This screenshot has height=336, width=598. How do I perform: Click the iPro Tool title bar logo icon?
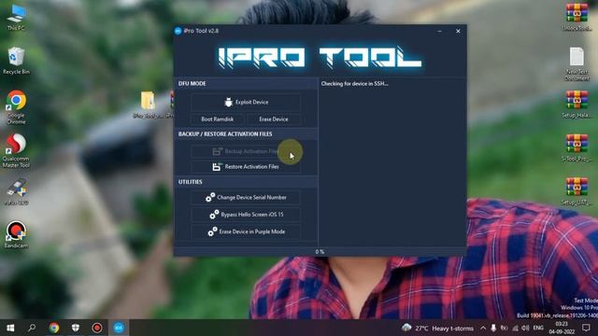click(178, 31)
